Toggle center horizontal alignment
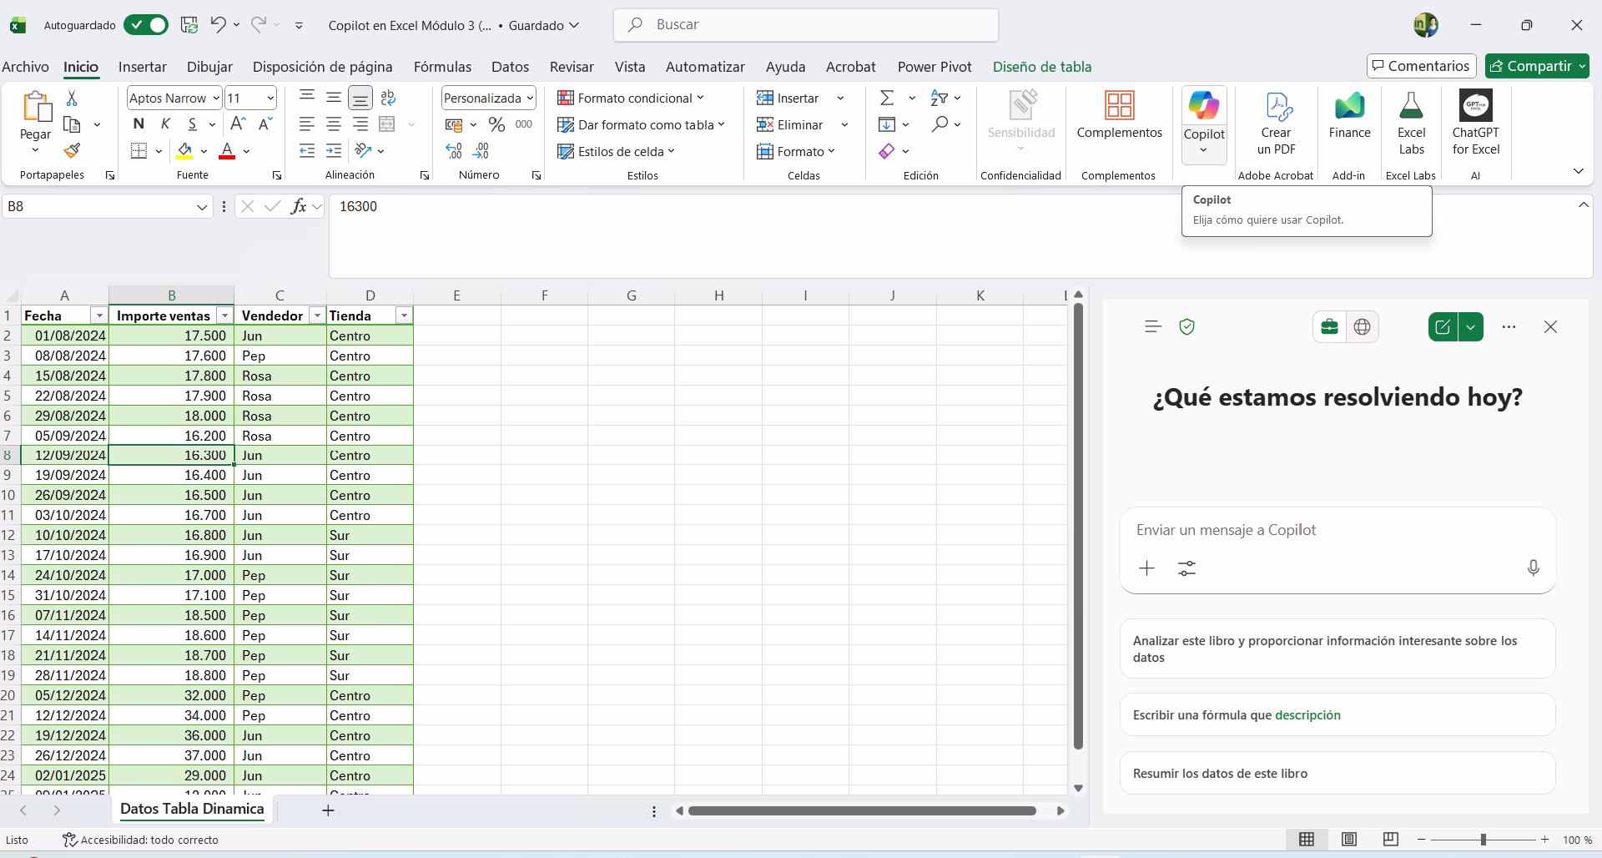Screen dimensions: 1602x858 [x=334, y=124]
